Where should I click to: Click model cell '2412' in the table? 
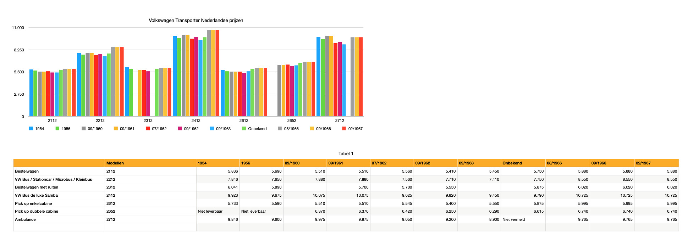point(150,195)
